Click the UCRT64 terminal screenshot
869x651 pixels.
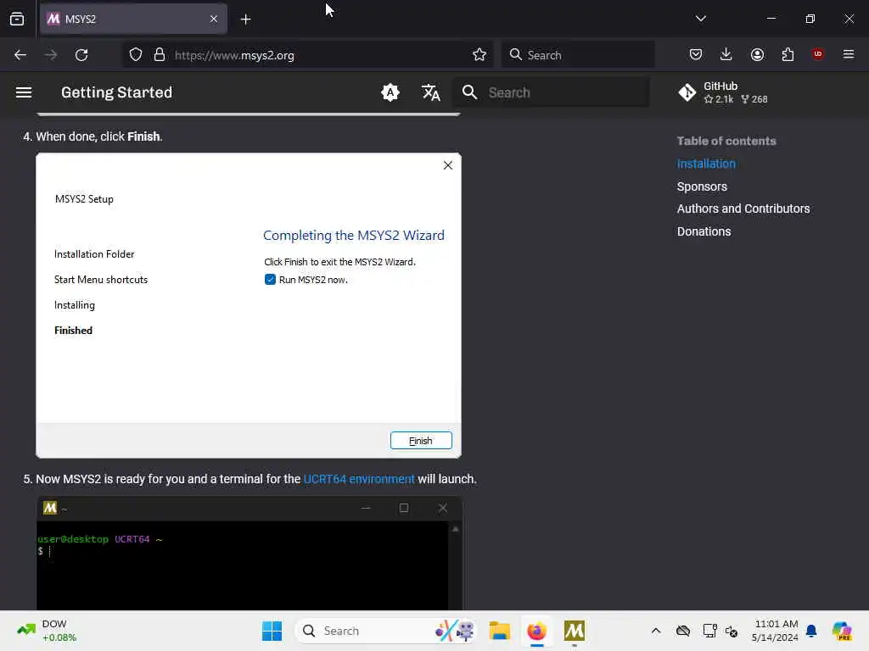[249, 554]
